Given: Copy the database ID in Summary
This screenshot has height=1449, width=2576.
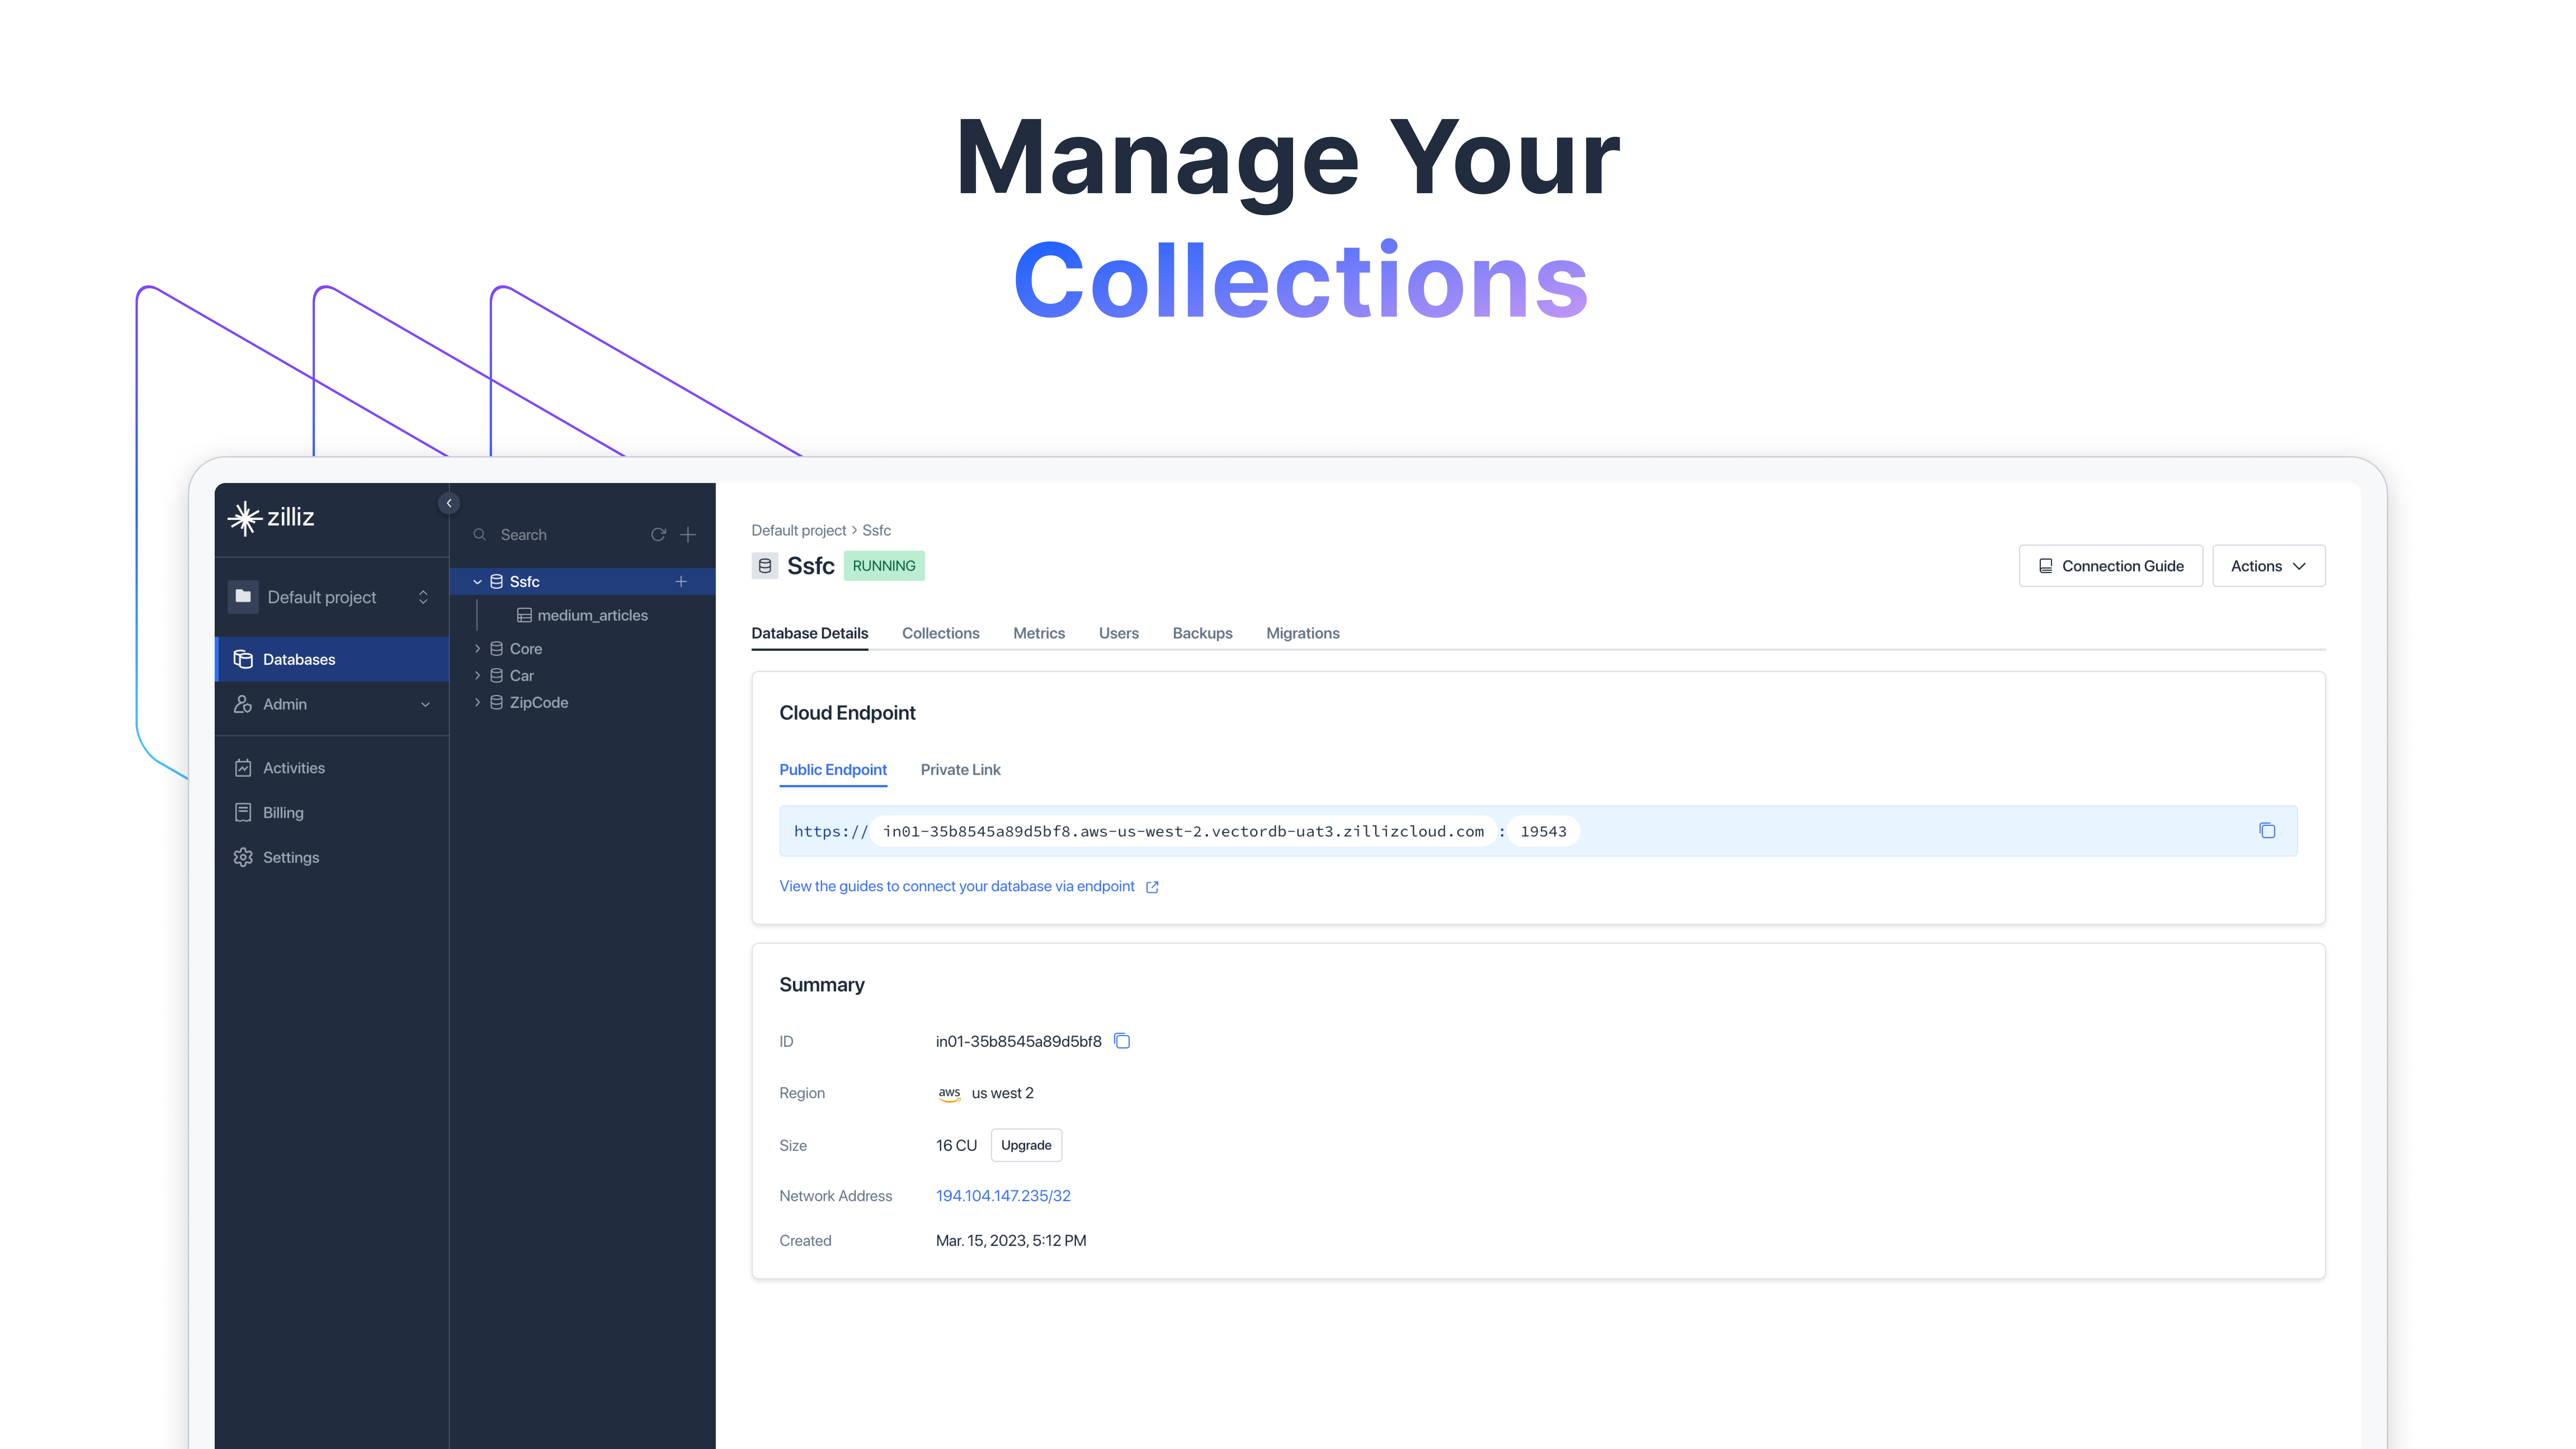Looking at the screenshot, I should click(1122, 1041).
